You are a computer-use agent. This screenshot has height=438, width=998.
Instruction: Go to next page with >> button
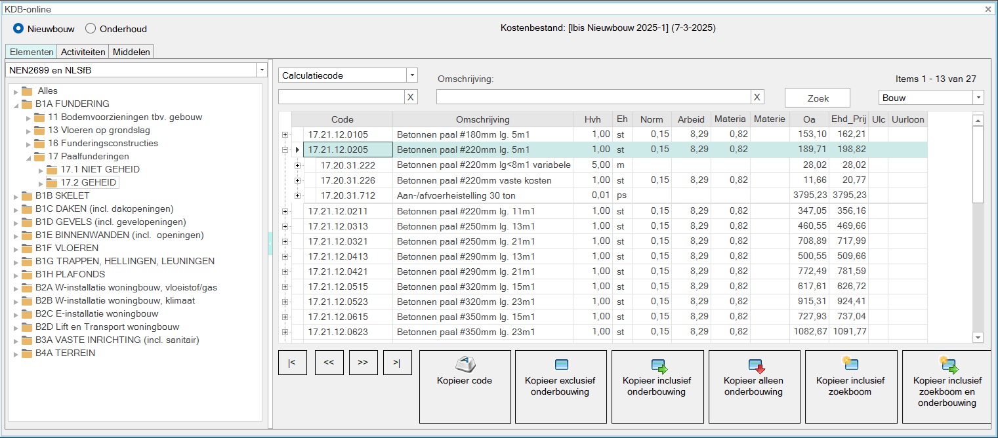click(363, 363)
